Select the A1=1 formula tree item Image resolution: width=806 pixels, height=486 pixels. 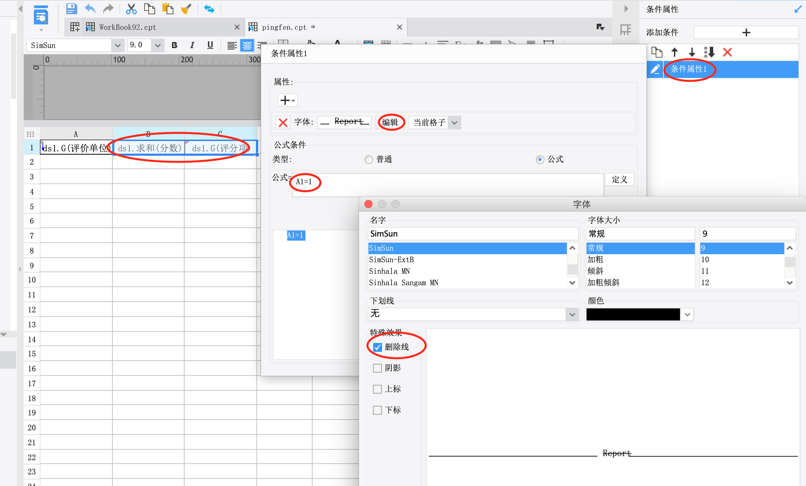click(x=296, y=235)
